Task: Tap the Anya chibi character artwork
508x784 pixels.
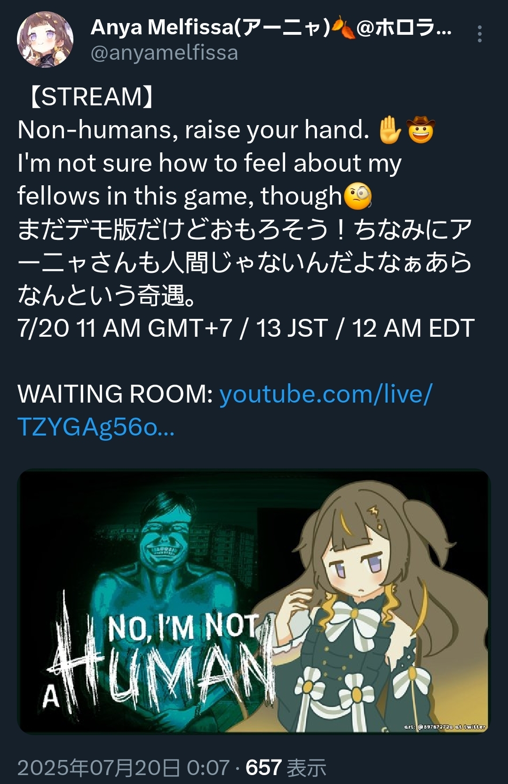Action: pos(376,607)
